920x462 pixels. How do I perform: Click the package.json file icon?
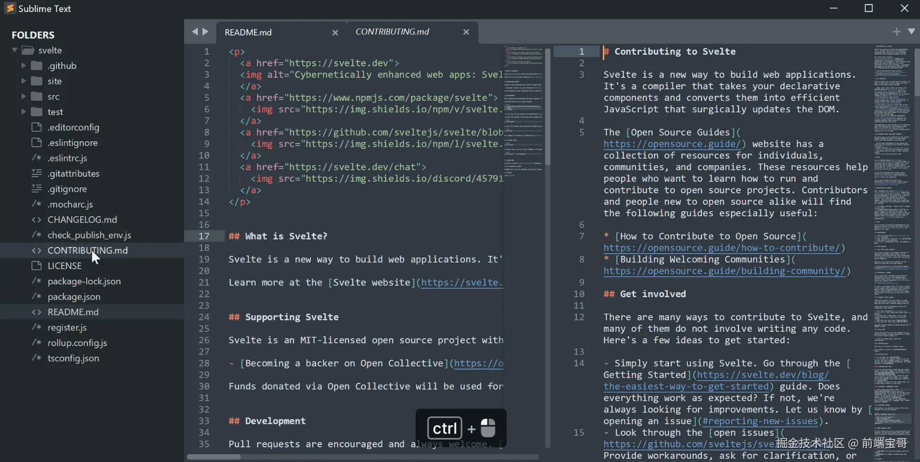click(37, 297)
